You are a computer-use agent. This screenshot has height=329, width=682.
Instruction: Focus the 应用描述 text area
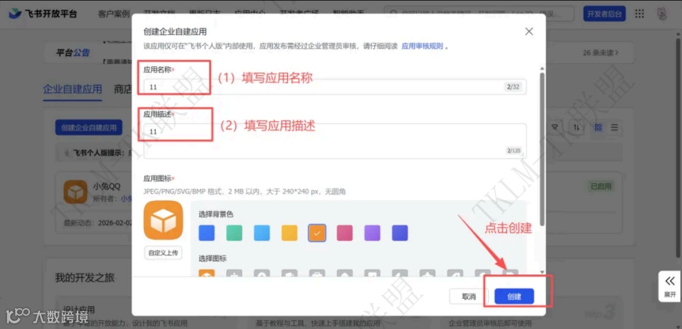coord(335,141)
